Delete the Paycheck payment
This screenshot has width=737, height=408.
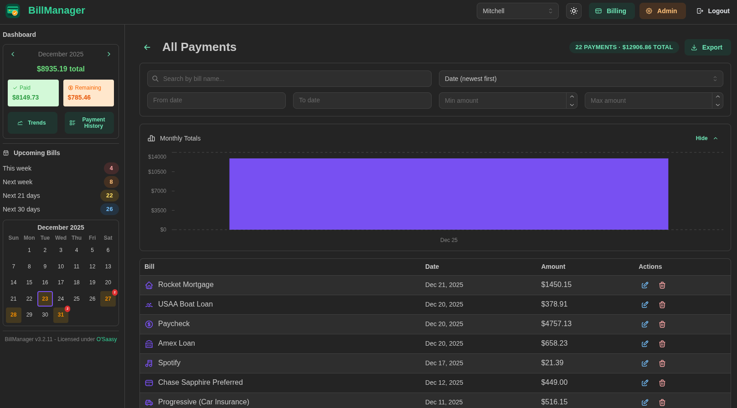662,324
